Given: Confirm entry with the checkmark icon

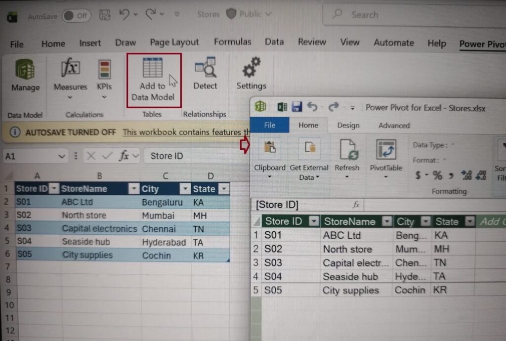Looking at the screenshot, I should 107,156.
